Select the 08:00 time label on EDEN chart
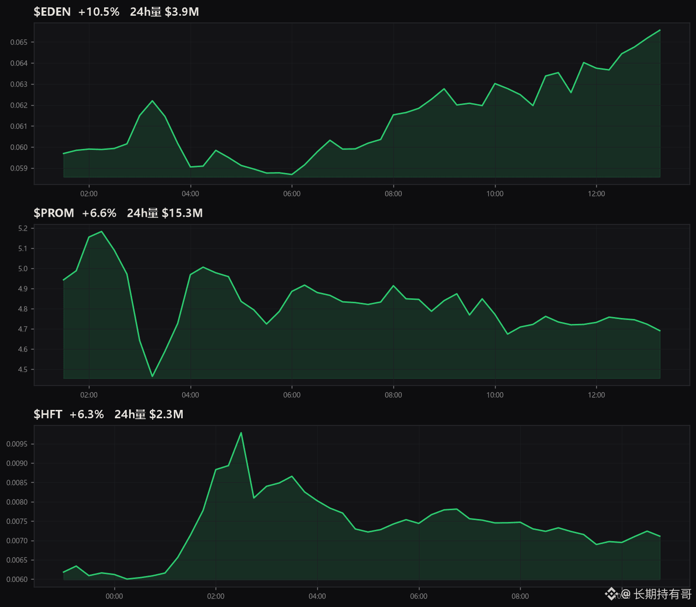Image resolution: width=696 pixels, height=607 pixels. 393,194
